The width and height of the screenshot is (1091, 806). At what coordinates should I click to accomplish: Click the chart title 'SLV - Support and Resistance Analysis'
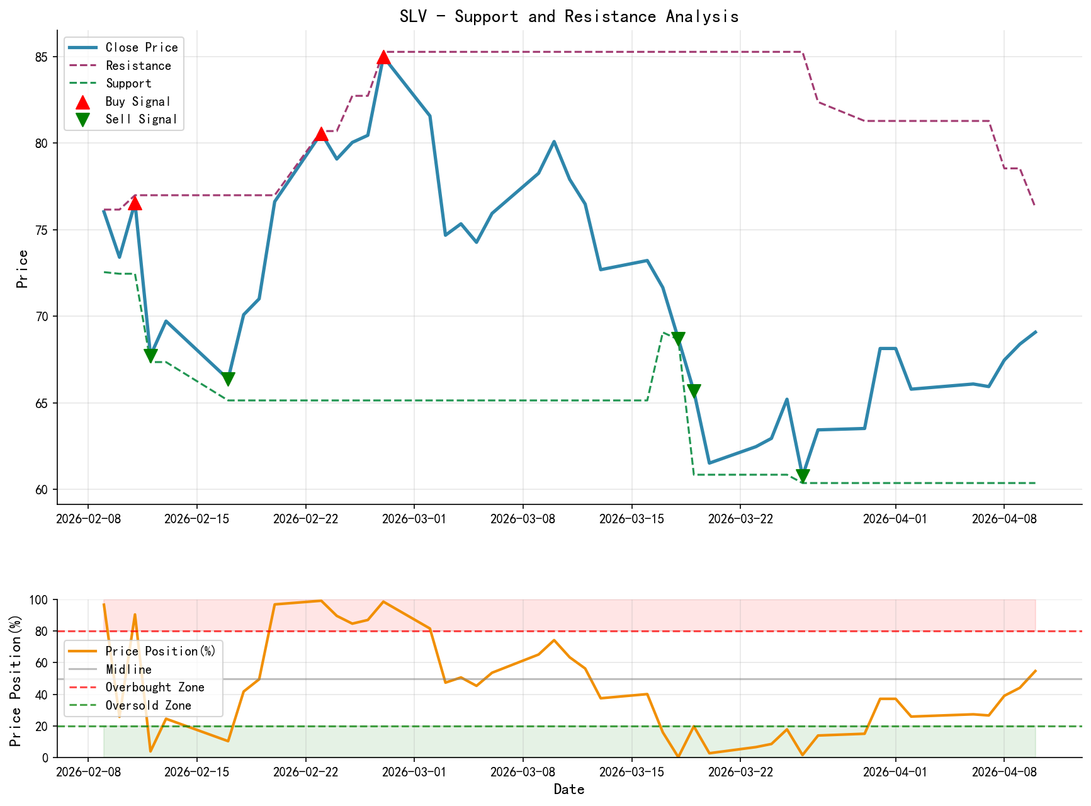click(x=569, y=16)
